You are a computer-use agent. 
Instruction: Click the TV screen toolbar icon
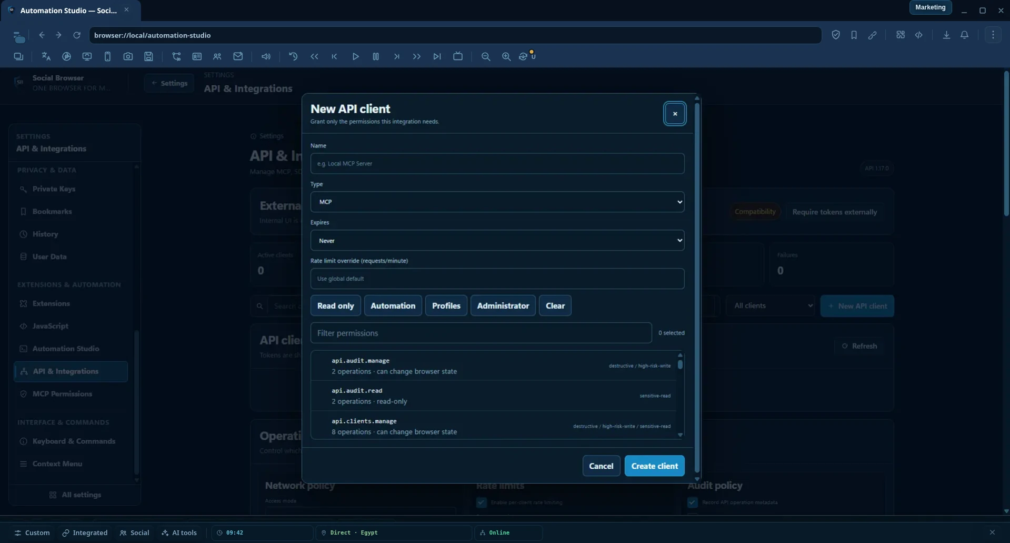(458, 56)
